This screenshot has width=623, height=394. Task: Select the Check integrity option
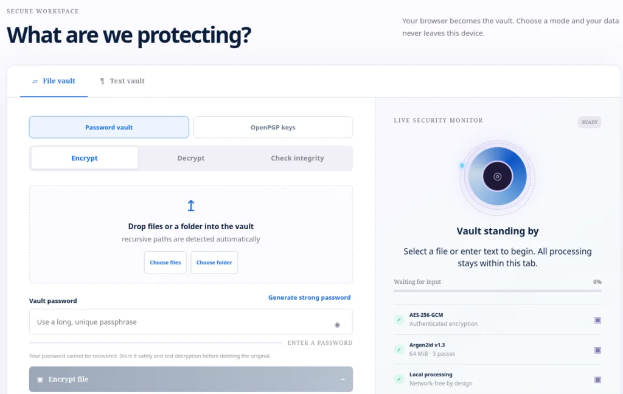point(297,158)
